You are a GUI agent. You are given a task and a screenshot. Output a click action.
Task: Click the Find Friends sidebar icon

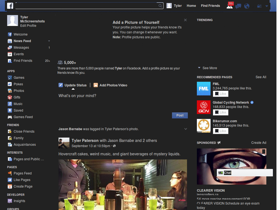point(10,61)
